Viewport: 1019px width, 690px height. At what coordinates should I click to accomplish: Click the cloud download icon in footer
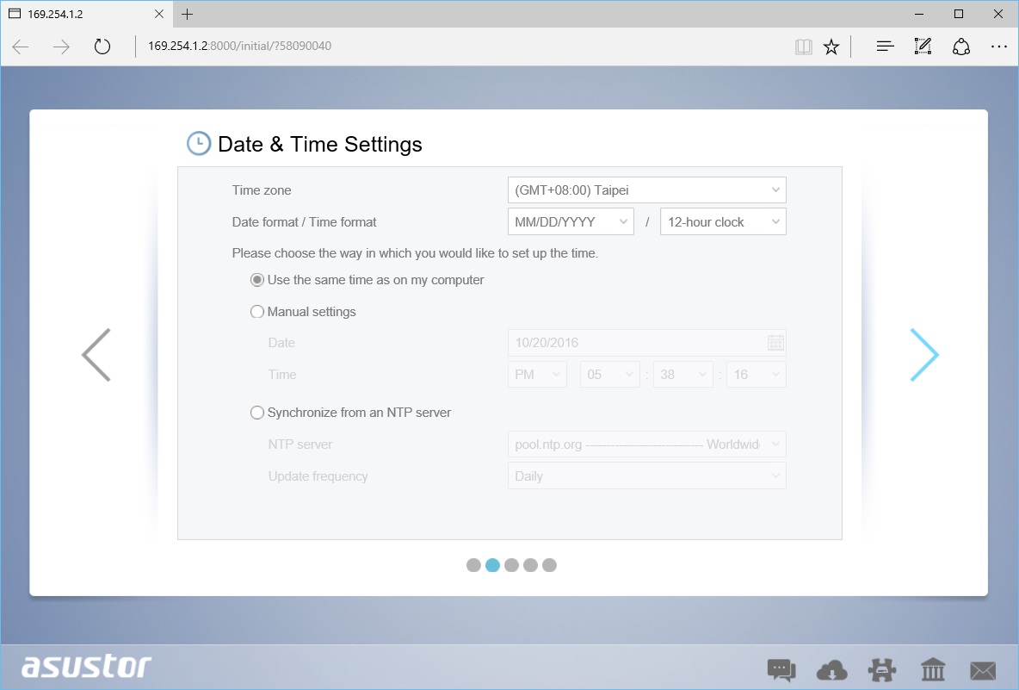point(831,670)
